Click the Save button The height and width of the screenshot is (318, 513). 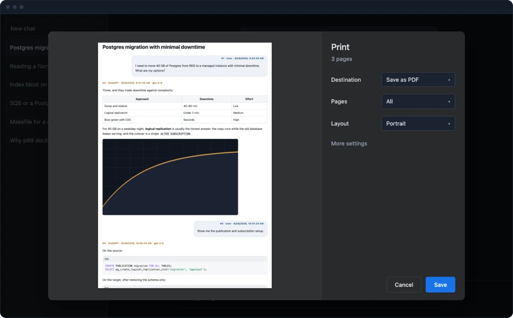440,285
